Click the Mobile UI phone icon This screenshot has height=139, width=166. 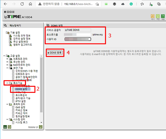click(41, 127)
